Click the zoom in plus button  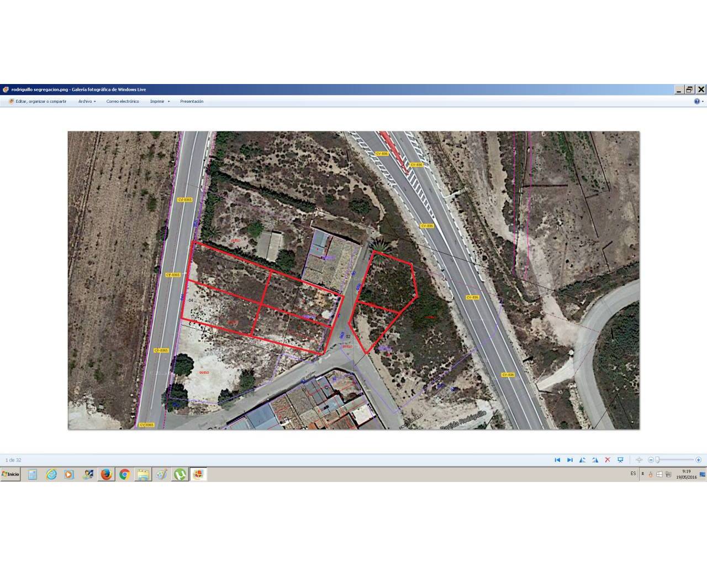tap(699, 460)
